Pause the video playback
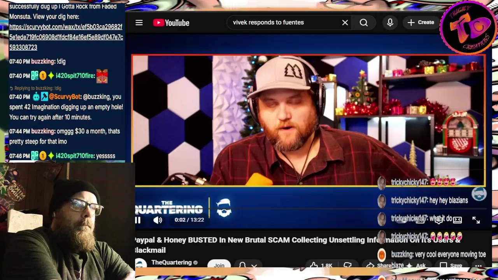The height and width of the screenshot is (280, 498). point(138,220)
